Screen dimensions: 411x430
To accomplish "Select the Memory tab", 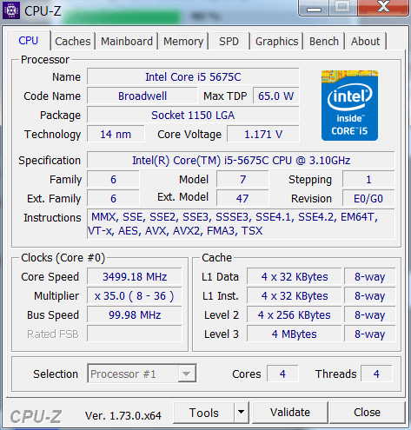I will [x=183, y=42].
